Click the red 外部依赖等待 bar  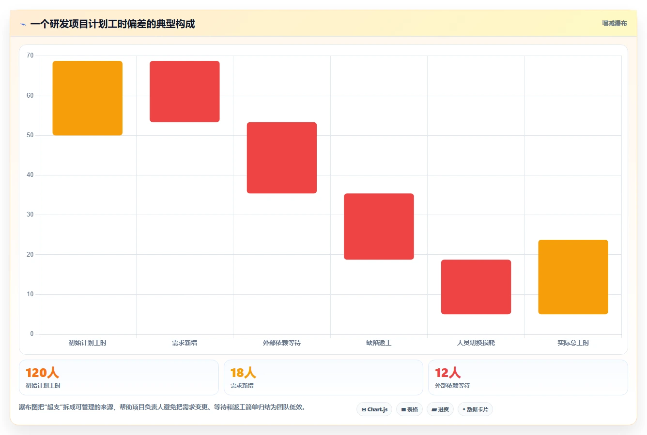282,158
